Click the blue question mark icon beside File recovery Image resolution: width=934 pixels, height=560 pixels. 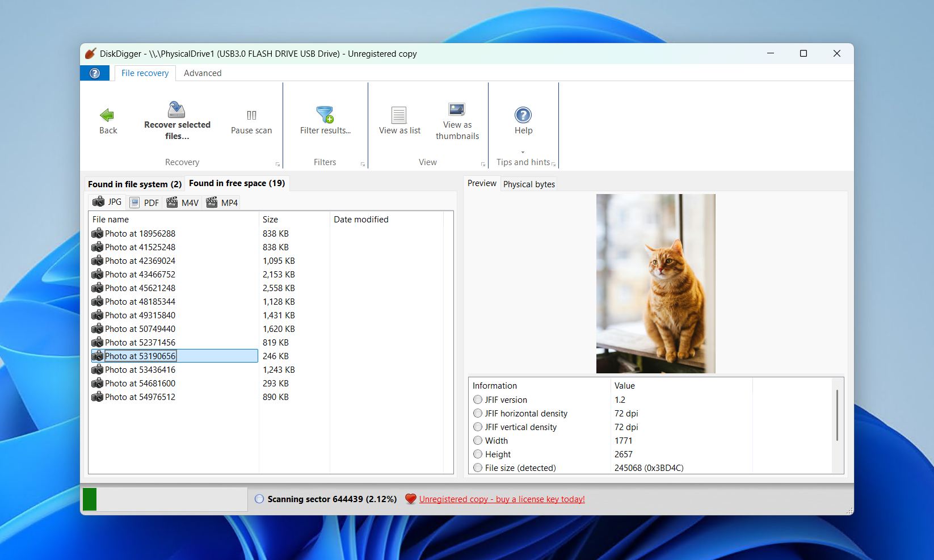pyautogui.click(x=94, y=73)
